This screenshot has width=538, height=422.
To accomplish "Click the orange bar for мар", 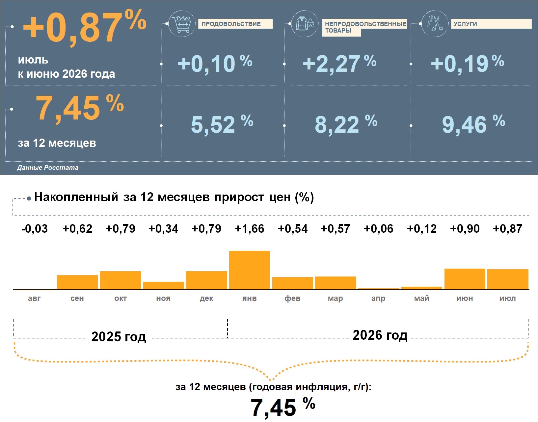I will (336, 283).
